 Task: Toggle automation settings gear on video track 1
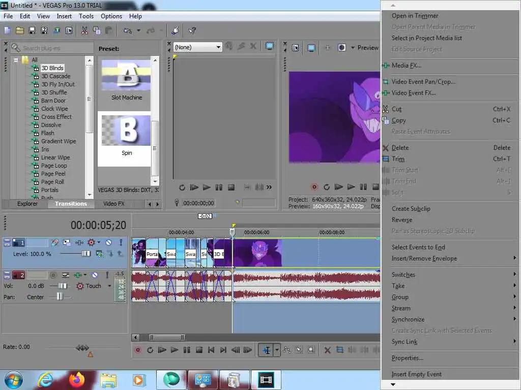pyautogui.click(x=91, y=243)
